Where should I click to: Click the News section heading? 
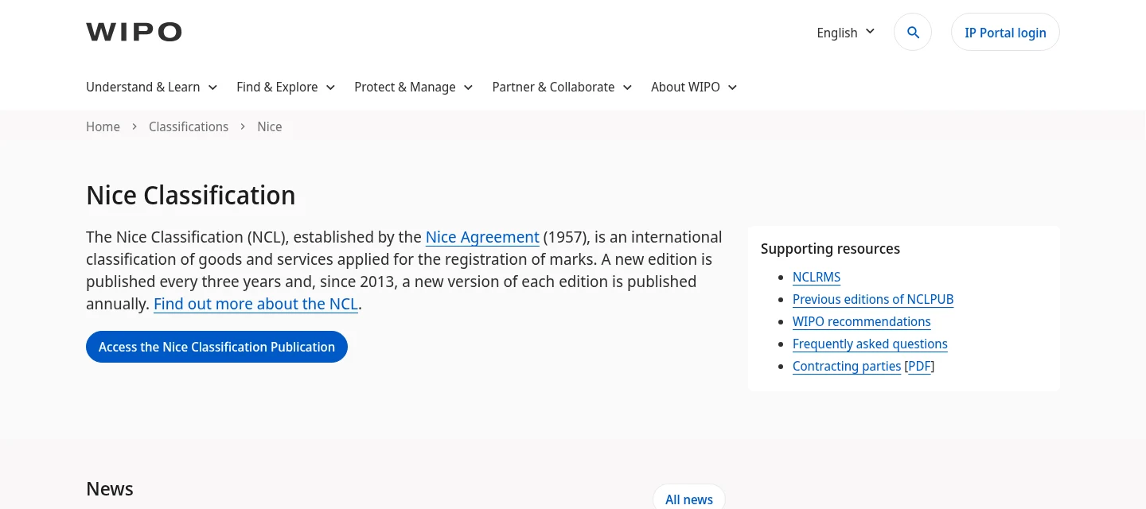pos(110,489)
